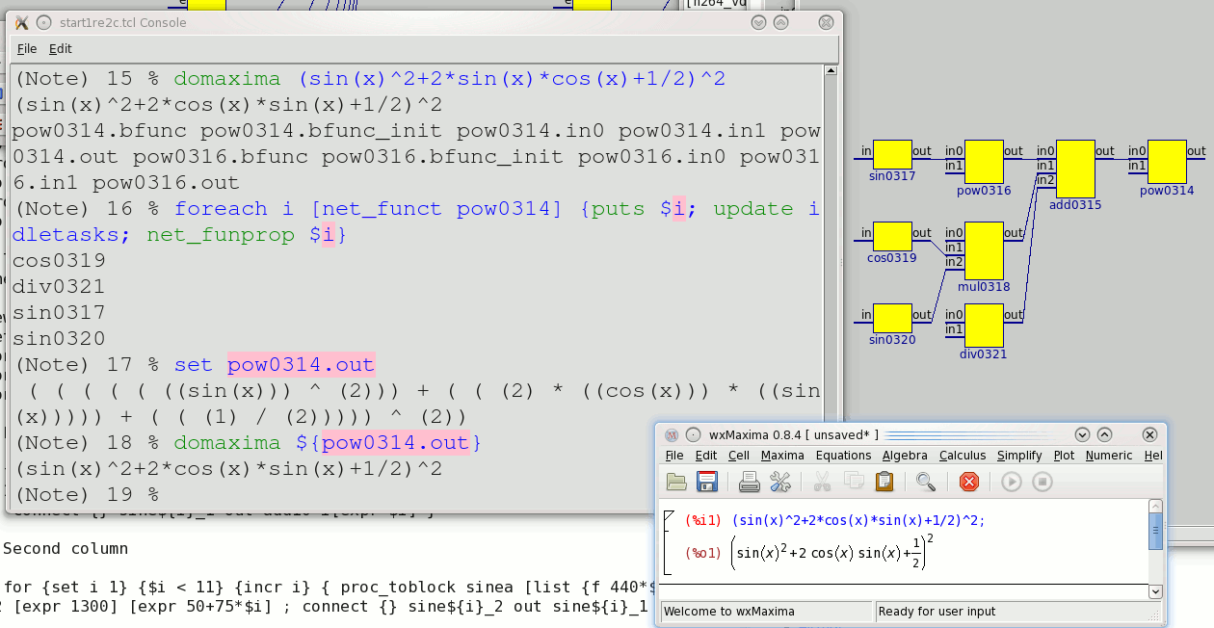Start animation with play icon

tap(1011, 482)
